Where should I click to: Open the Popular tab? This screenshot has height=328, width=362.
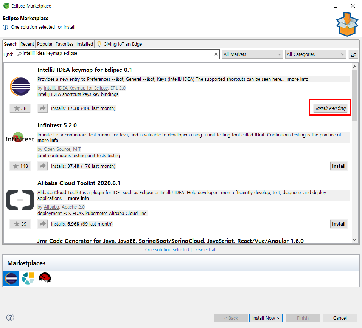coord(45,44)
